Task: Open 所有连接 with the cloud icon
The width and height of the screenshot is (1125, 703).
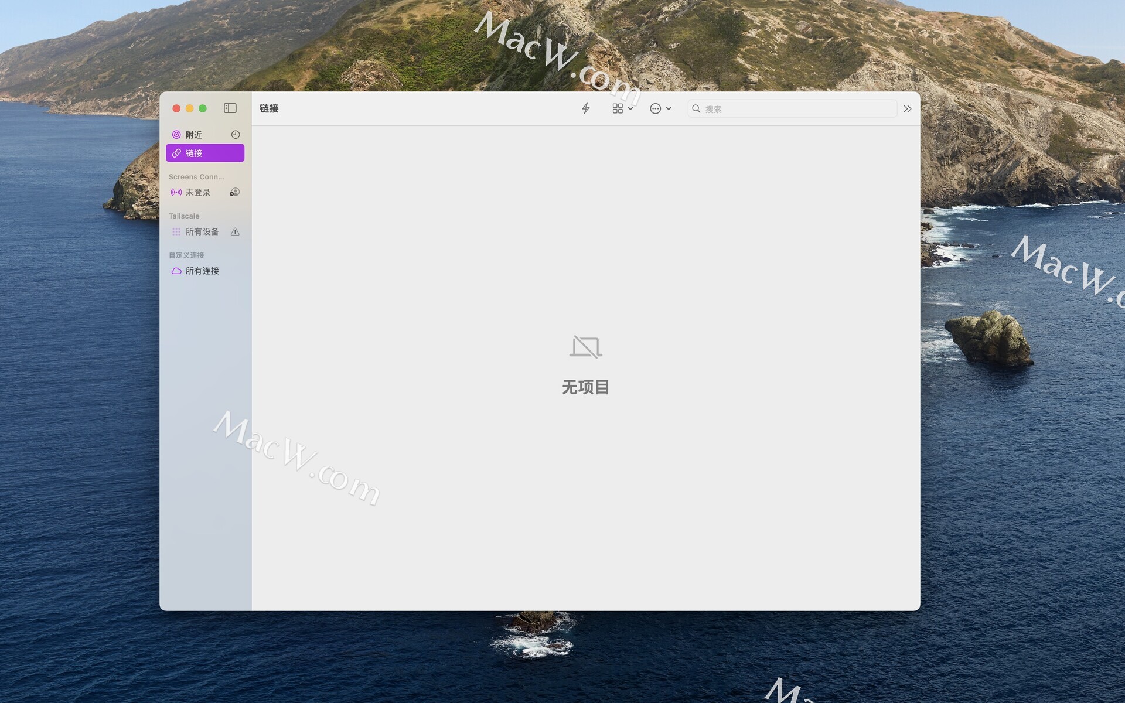Action: coord(202,271)
